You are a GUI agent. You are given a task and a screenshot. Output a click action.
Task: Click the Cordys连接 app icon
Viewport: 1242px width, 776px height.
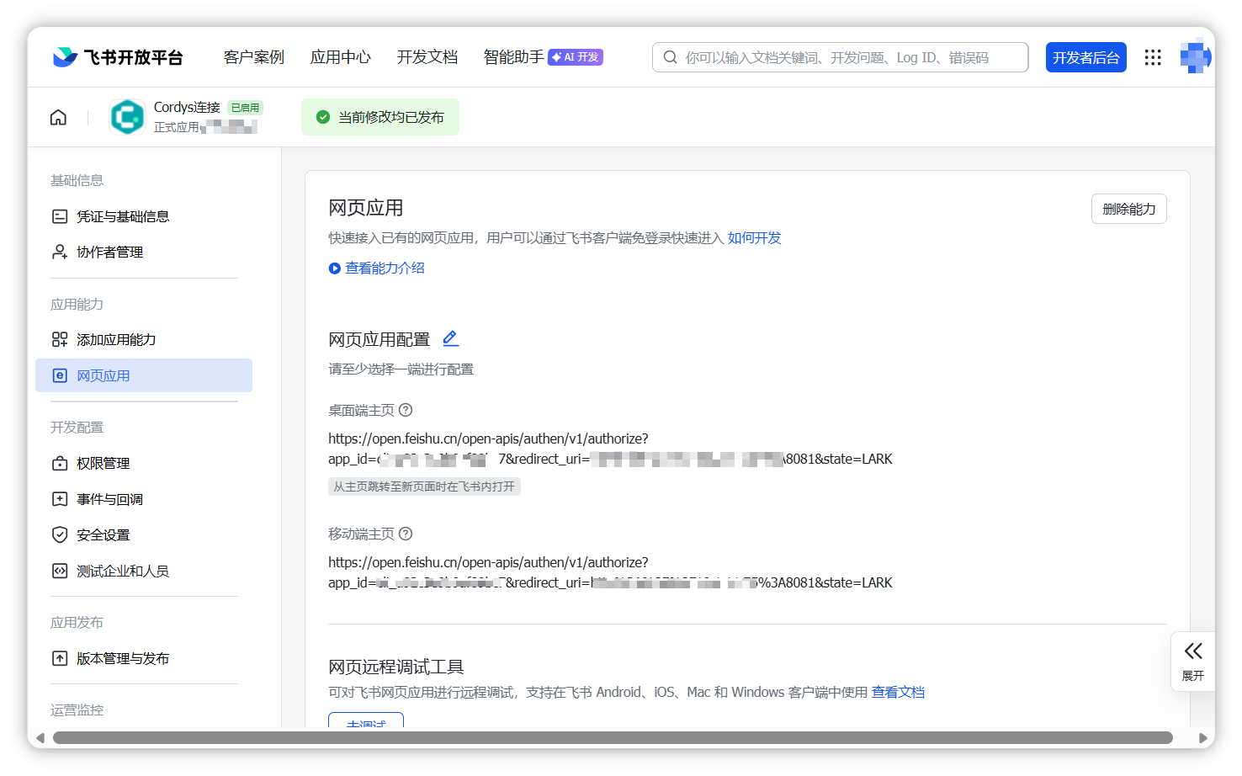point(127,117)
